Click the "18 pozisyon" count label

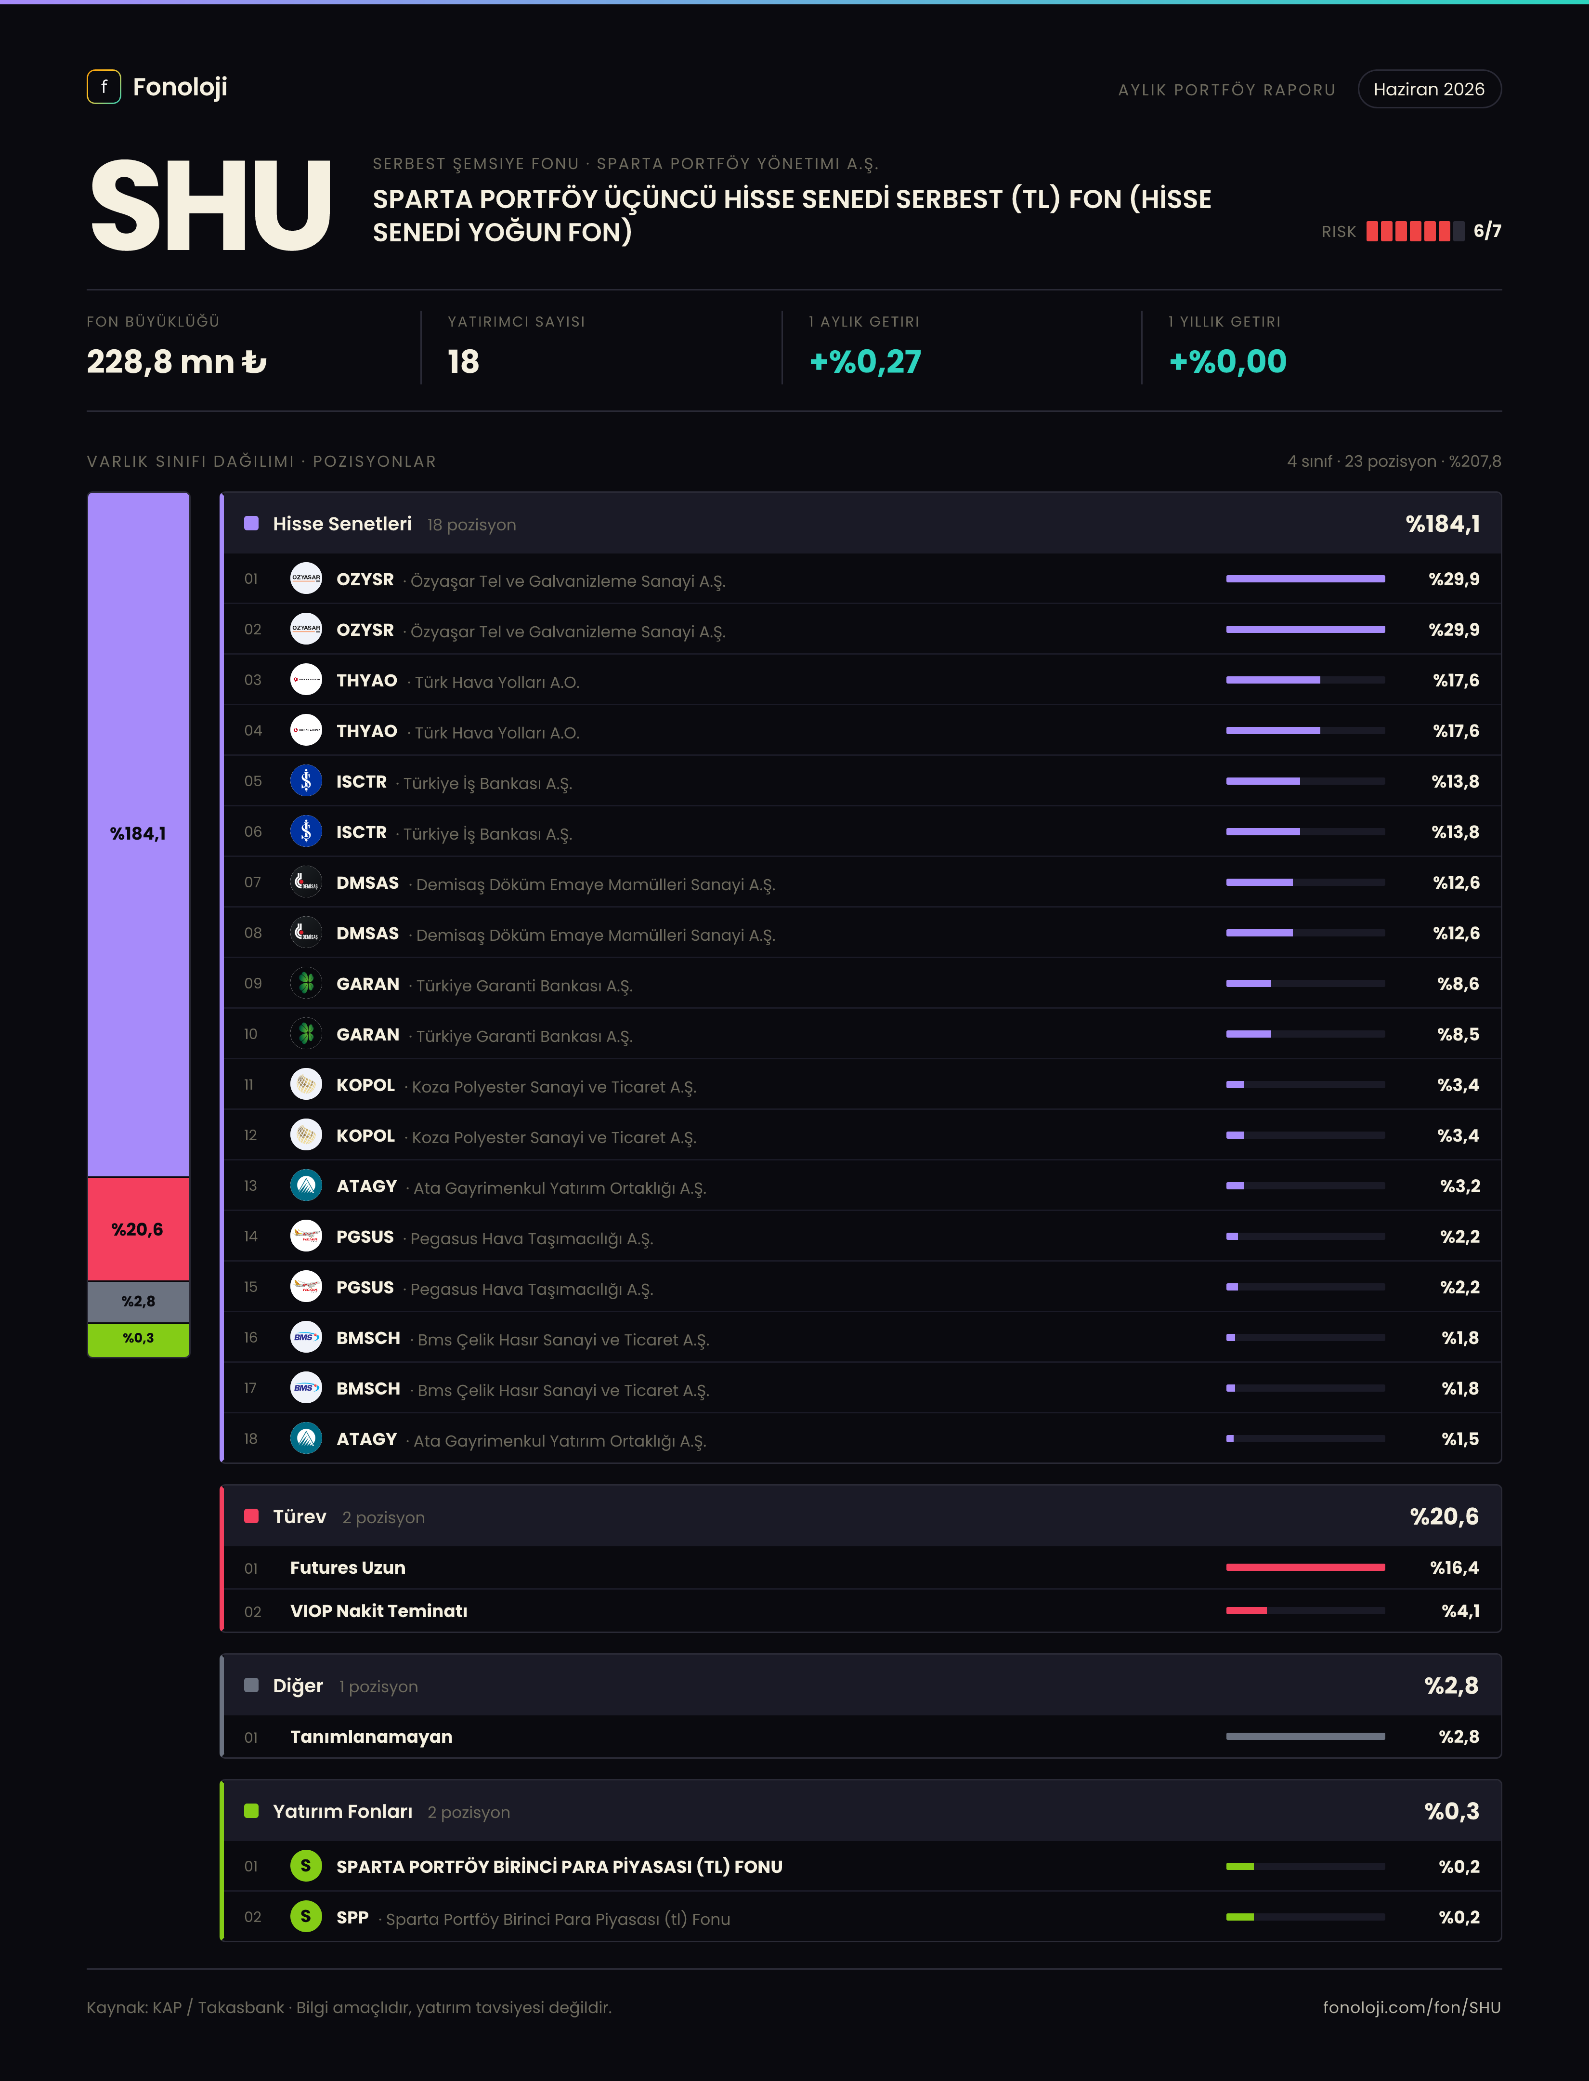(471, 524)
